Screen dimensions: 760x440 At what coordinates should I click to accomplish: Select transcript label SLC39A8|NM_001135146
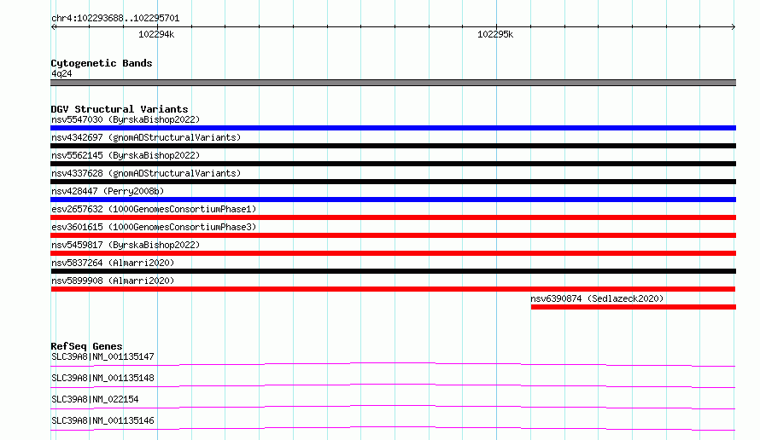pyautogui.click(x=102, y=420)
